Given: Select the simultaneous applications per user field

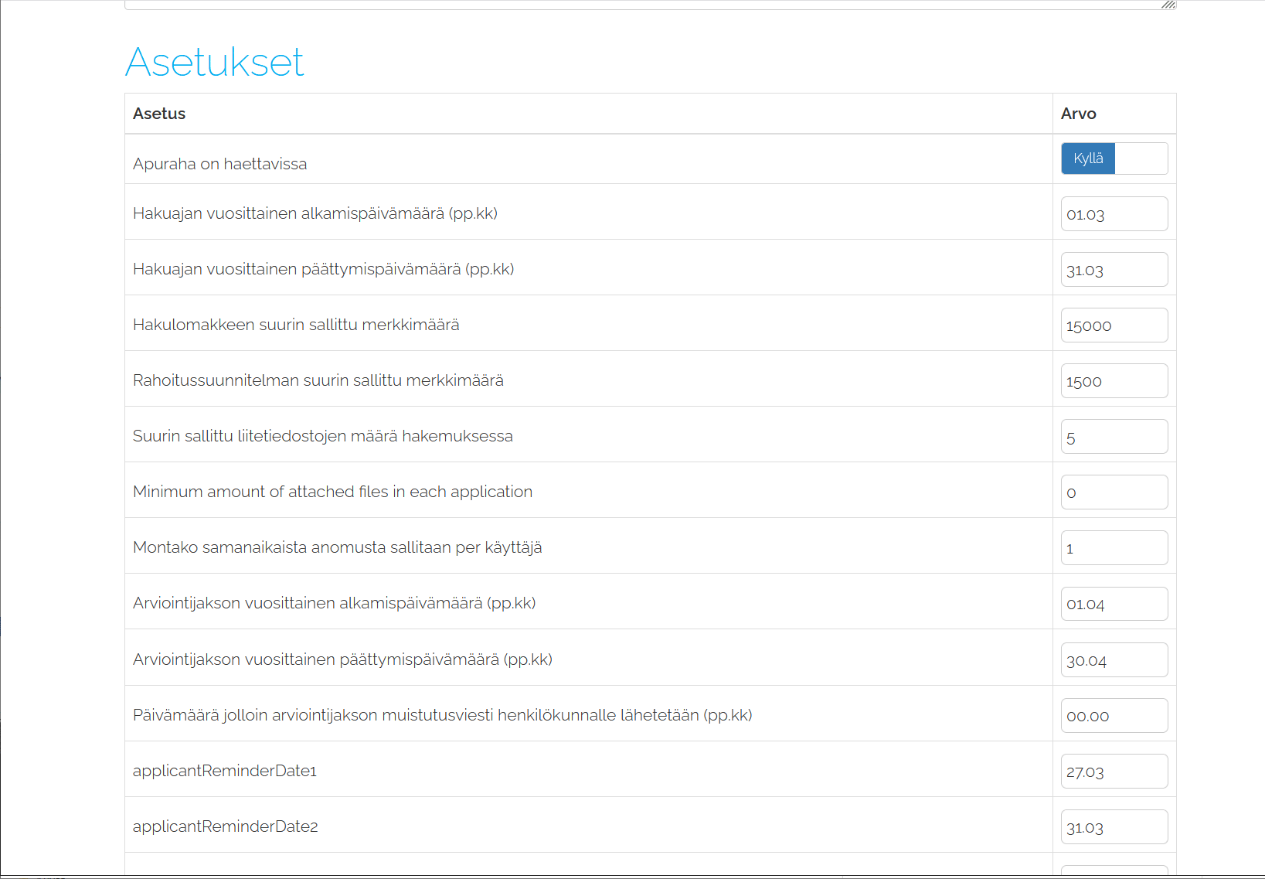Looking at the screenshot, I should [1114, 548].
